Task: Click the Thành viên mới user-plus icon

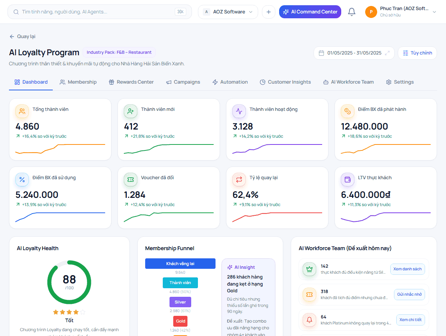Action: click(x=131, y=111)
